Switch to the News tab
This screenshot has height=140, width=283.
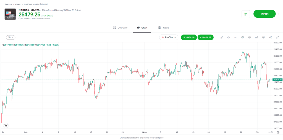163,28
